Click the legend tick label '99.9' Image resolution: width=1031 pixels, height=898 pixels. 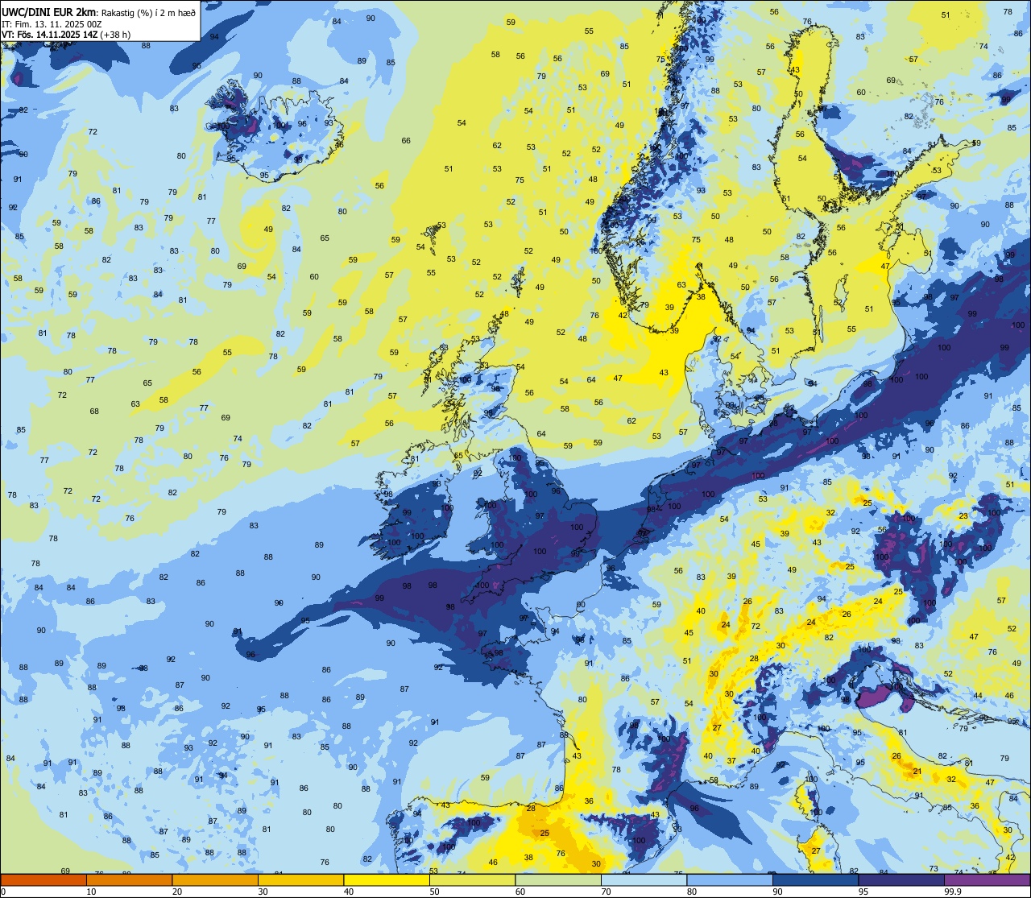[x=953, y=892]
